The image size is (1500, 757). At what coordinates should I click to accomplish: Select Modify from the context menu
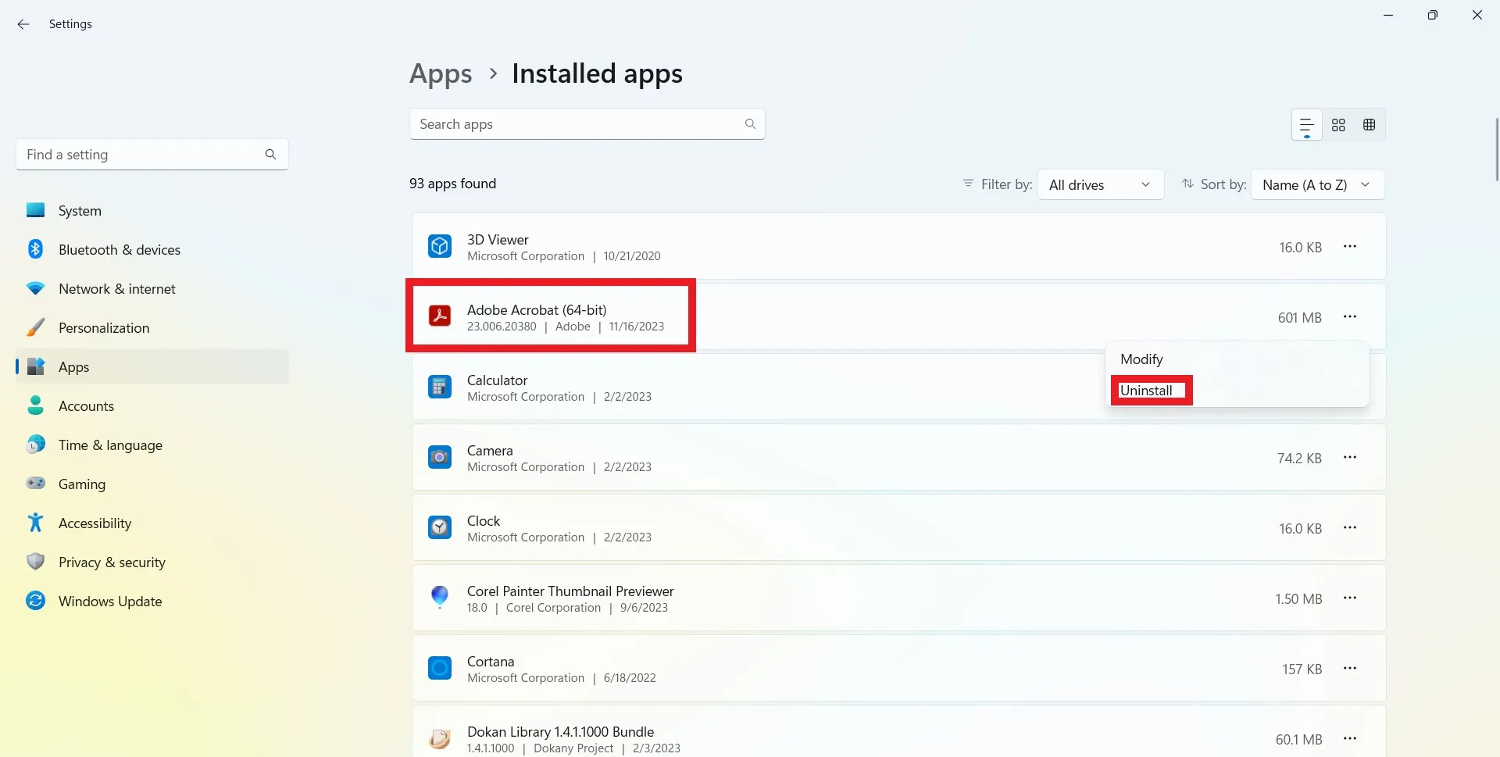pos(1141,359)
